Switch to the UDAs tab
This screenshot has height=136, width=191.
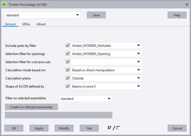tap(26, 24)
